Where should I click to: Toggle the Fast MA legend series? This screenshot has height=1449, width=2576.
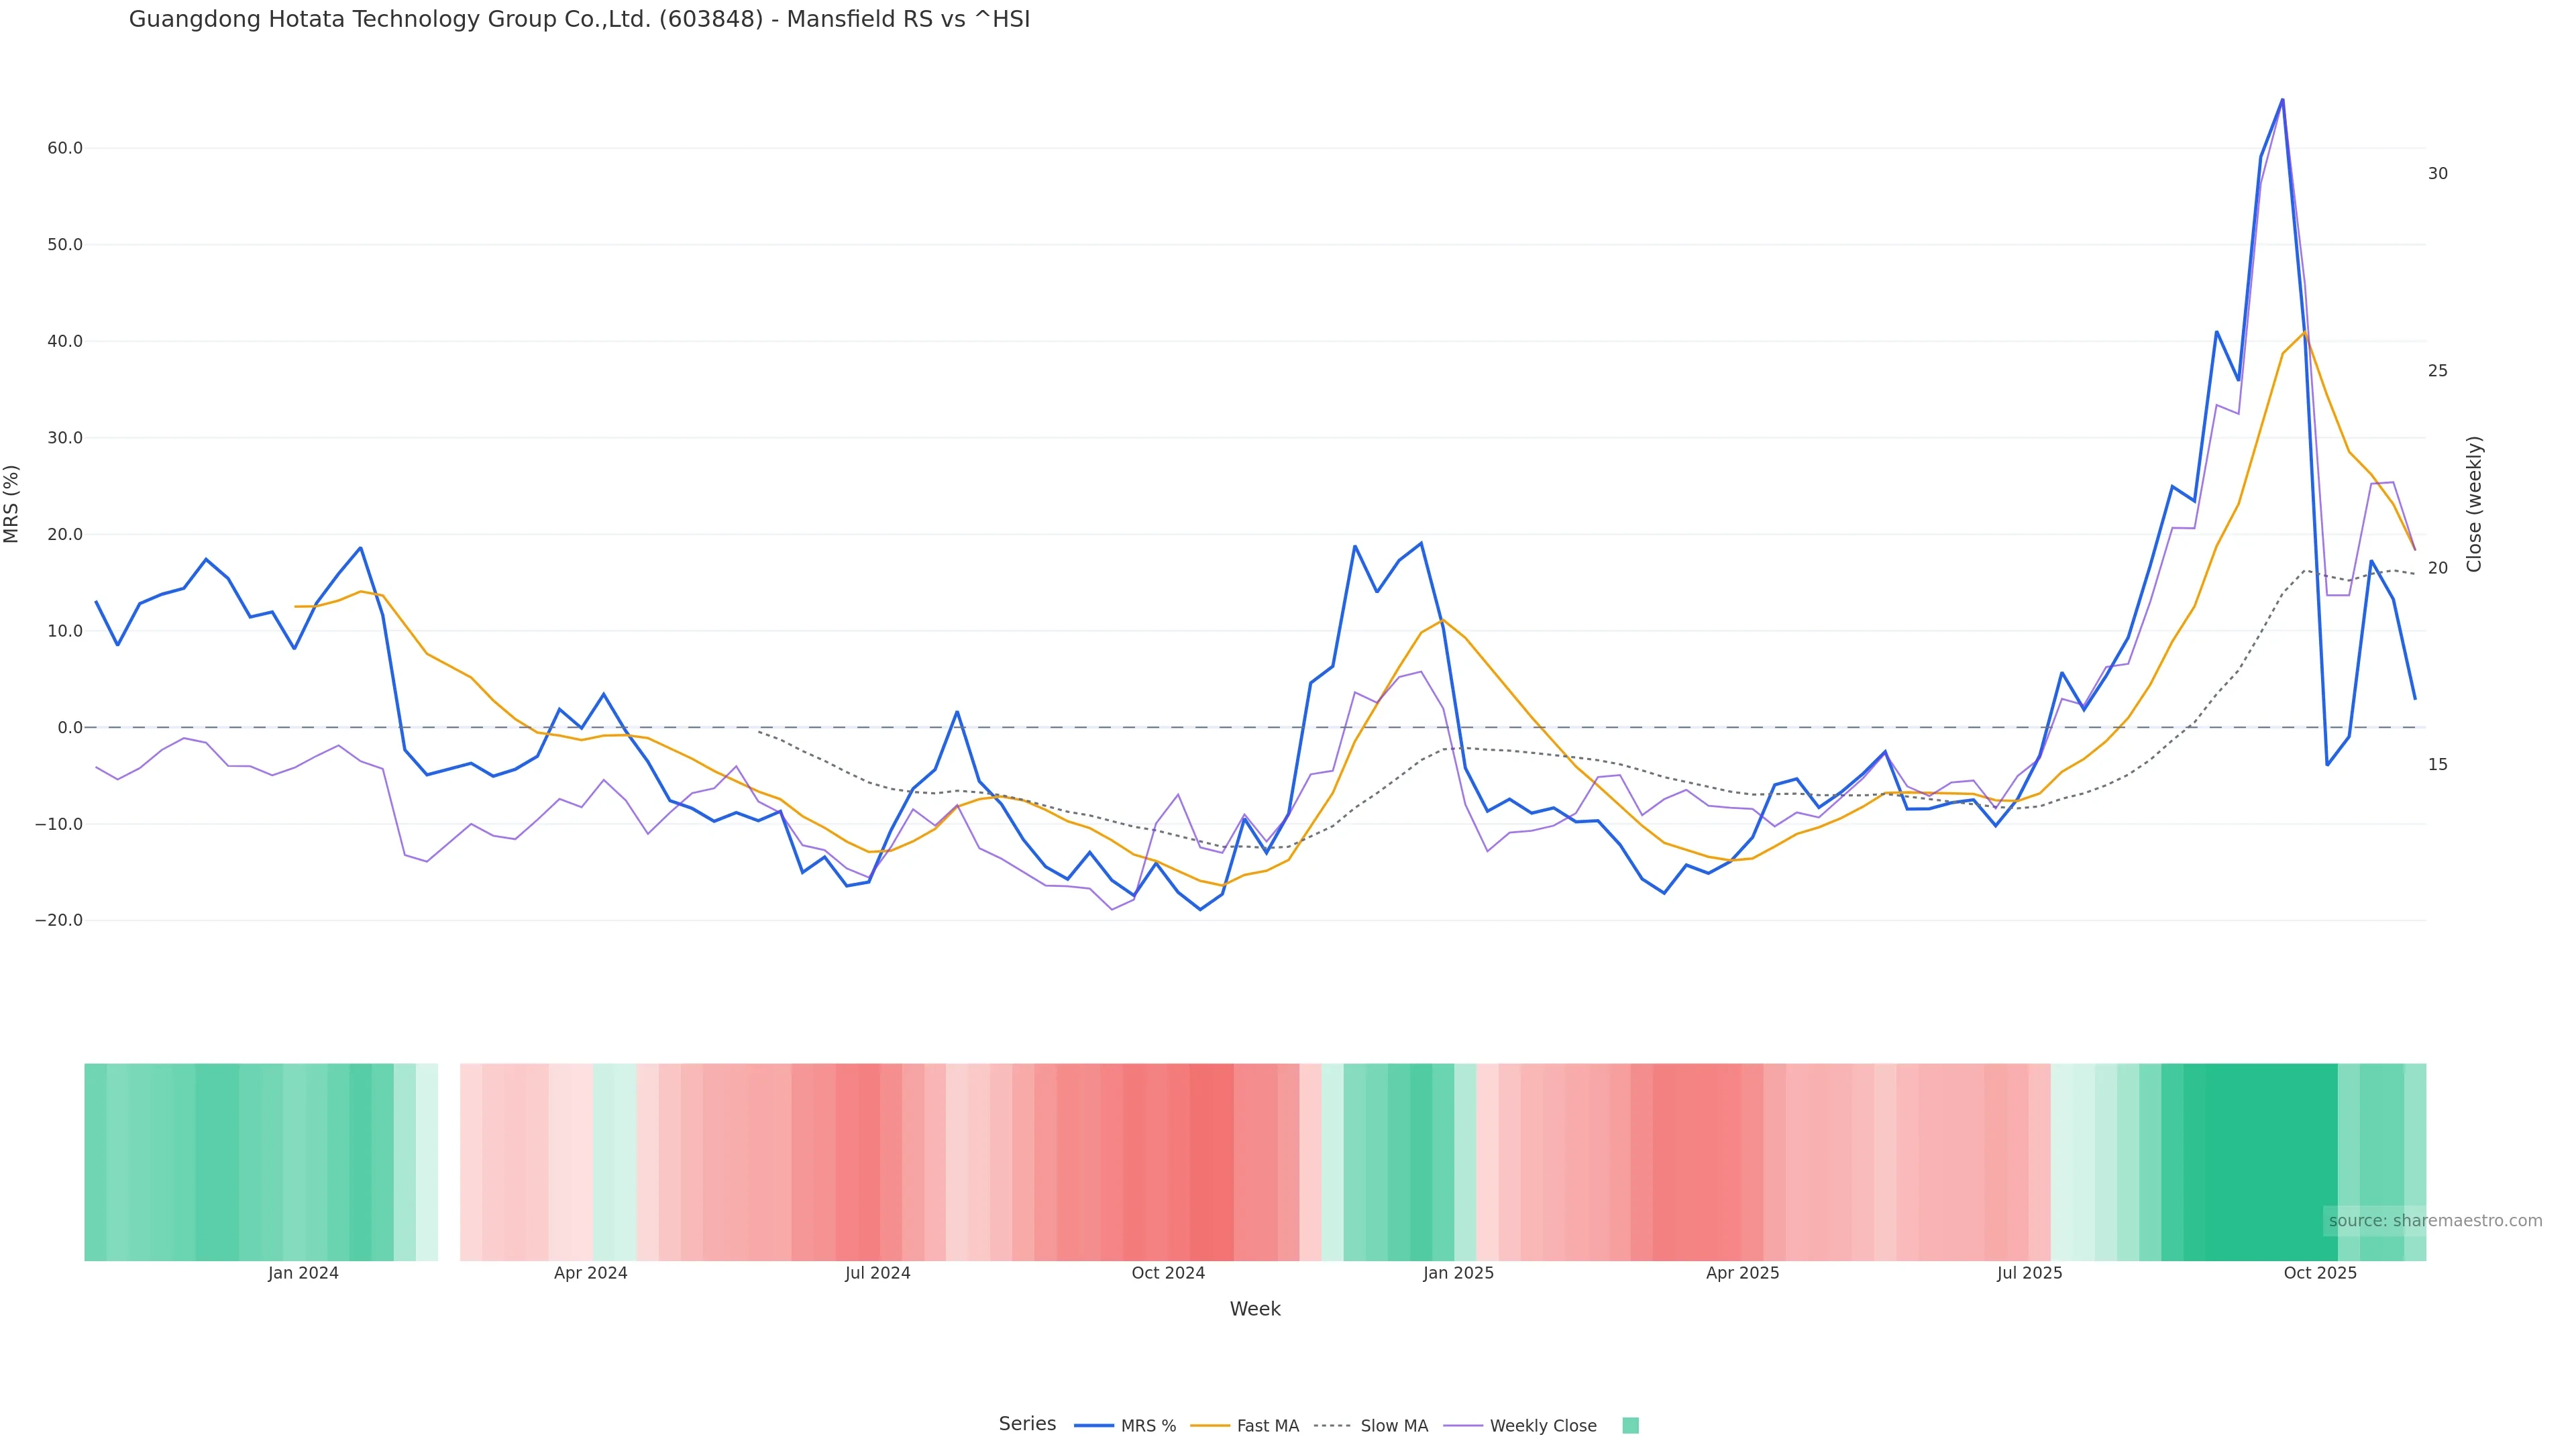coord(1267,1426)
